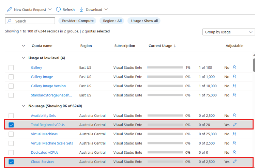Screen dimensions: 258x168
Task: Open the Dedicated vCPUs link
Action: 45,152
